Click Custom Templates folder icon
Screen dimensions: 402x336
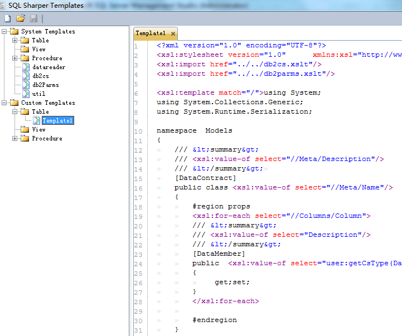pyautogui.click(x=14, y=103)
